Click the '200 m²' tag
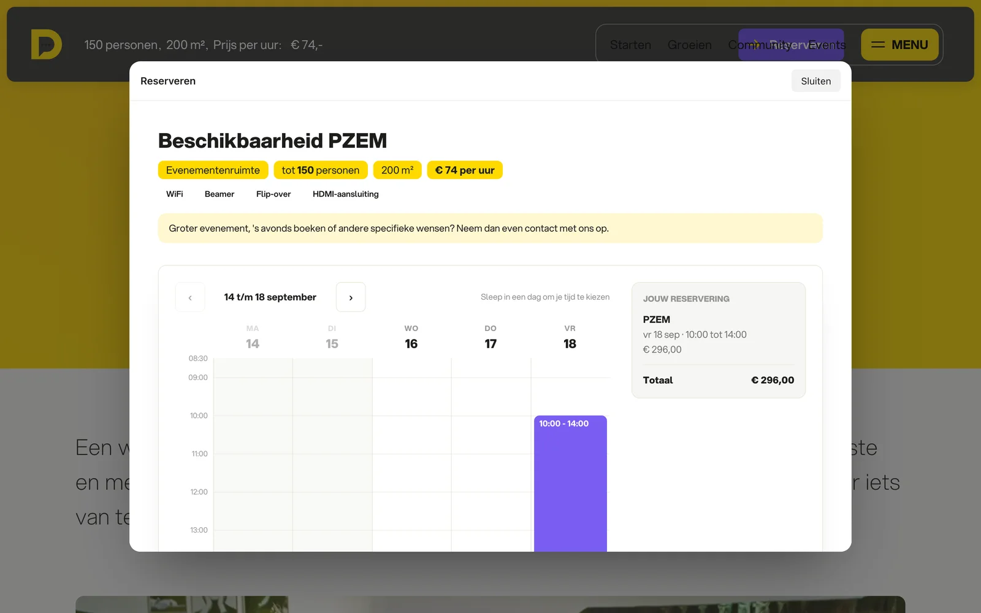The height and width of the screenshot is (613, 981). (397, 170)
